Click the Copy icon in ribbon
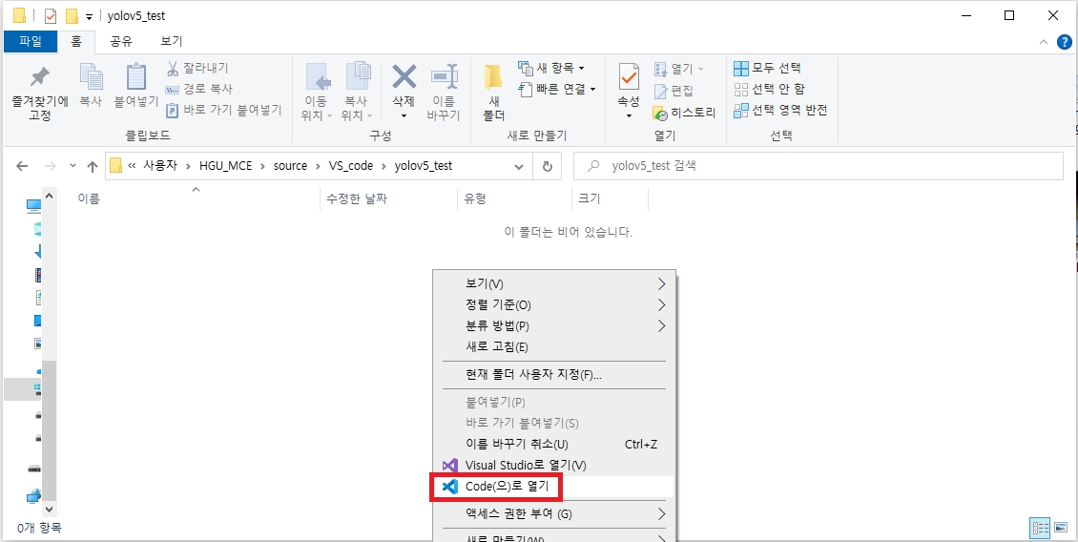1078x542 pixels. (x=91, y=78)
